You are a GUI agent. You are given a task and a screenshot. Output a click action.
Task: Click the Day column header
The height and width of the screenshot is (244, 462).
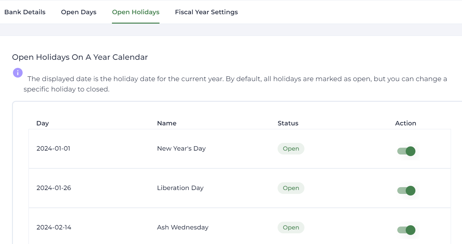(42, 123)
